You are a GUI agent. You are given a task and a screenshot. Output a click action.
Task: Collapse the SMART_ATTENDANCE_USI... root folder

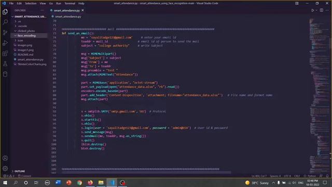point(29,17)
